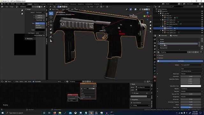Open the Color Space sRGB dropdown
The height and width of the screenshot is (115, 204).
tap(40, 33)
